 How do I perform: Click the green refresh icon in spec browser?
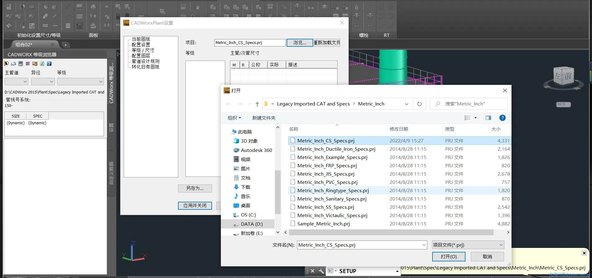(42, 64)
